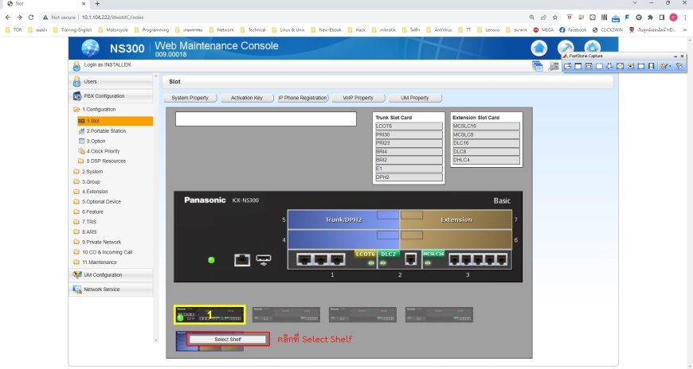Select FastStone capture fixed region tool
The width and height of the screenshot is (693, 369).
(x=641, y=66)
